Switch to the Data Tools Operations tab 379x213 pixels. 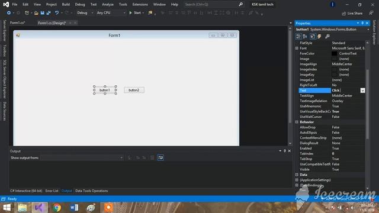[92, 191]
